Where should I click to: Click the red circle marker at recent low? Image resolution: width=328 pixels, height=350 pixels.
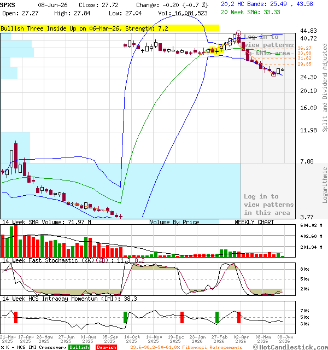pos(273,75)
